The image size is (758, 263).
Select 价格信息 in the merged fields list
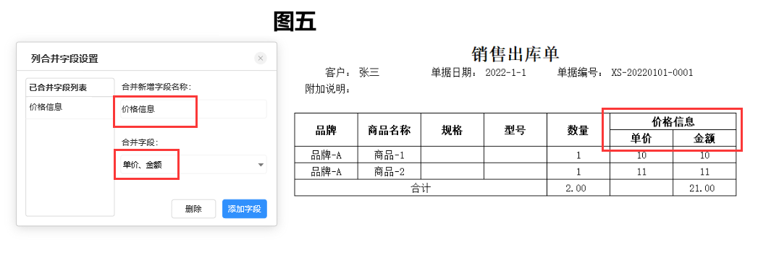pyautogui.click(x=70, y=107)
